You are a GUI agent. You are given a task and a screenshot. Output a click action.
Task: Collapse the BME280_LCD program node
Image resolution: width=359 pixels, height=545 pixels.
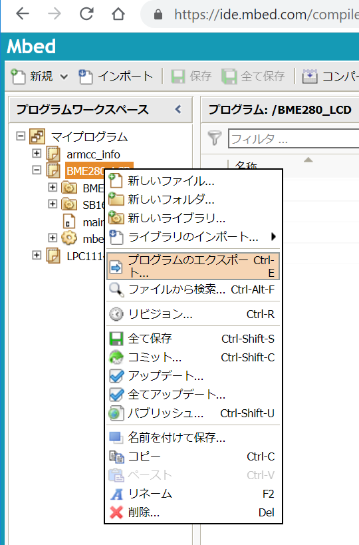pyautogui.click(x=37, y=170)
